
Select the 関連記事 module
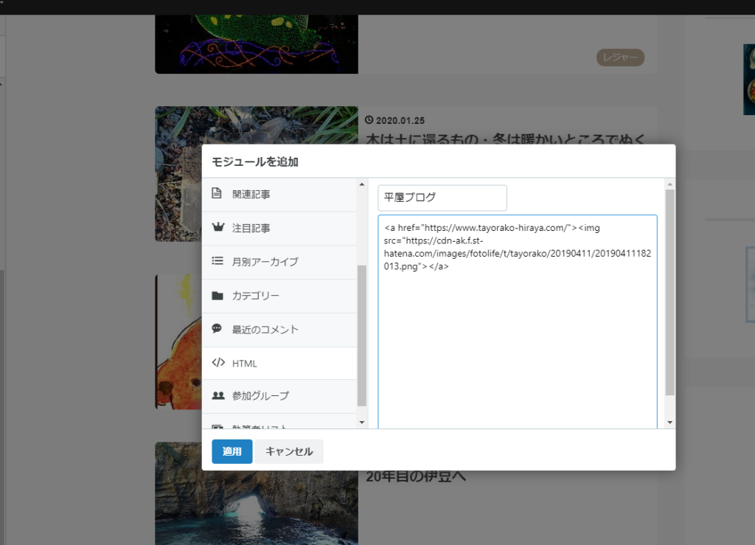pyautogui.click(x=279, y=195)
